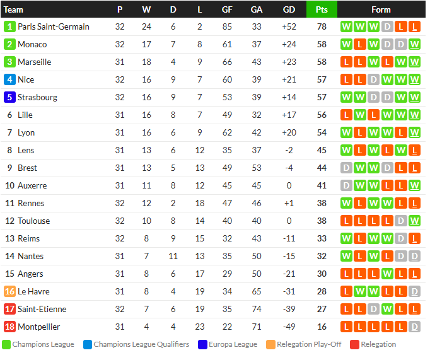Open the Lyon team link
The height and width of the screenshot is (360, 430).
click(x=26, y=132)
